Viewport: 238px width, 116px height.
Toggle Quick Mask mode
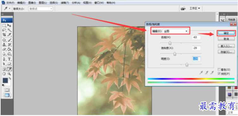[7, 90]
